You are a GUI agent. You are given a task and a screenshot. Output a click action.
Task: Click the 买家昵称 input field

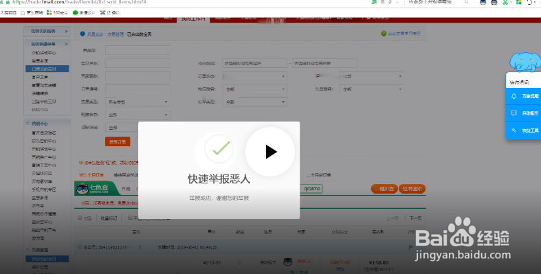pyautogui.click(x=137, y=76)
